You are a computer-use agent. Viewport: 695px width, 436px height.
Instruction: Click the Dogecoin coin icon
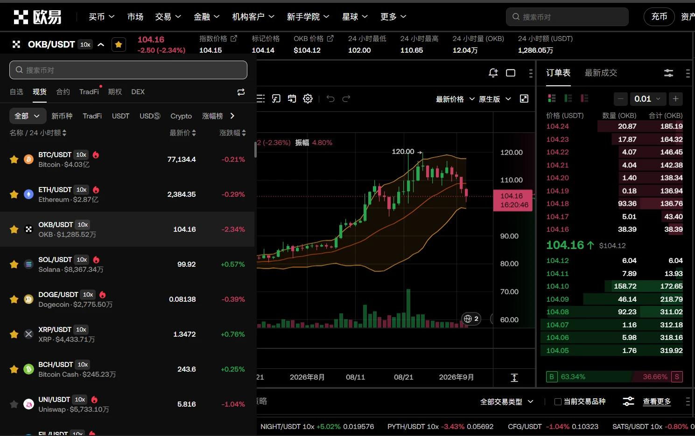[x=28, y=299]
